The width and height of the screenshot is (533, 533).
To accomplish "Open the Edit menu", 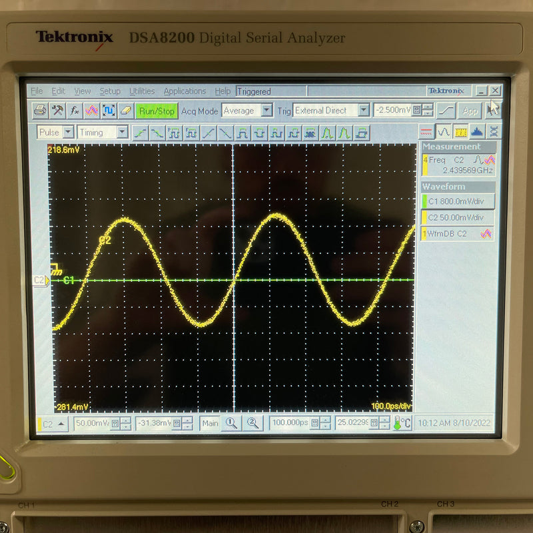I will pos(59,91).
